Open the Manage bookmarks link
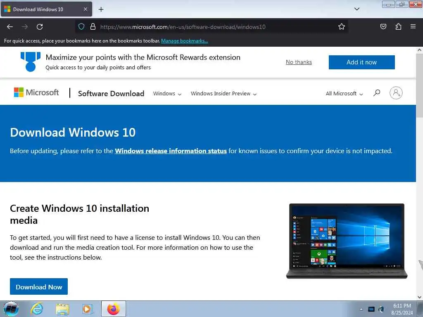Screen dimensions: 423x317 pyautogui.click(x=185, y=41)
